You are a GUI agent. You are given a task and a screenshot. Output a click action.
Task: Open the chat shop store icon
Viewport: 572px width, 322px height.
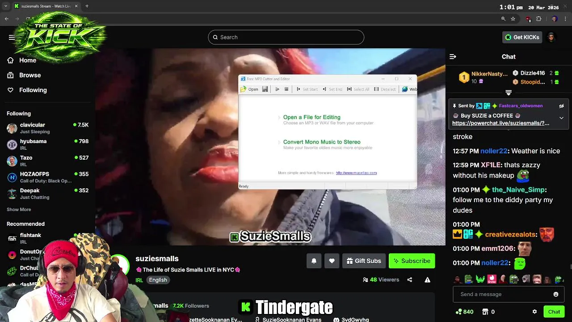coord(485,312)
